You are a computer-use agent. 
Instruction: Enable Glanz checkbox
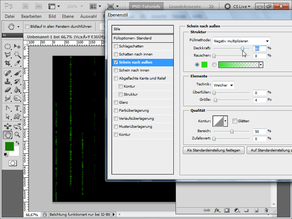coord(116,103)
